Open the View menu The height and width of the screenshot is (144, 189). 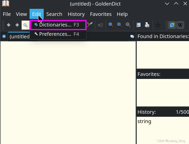click(x=21, y=14)
